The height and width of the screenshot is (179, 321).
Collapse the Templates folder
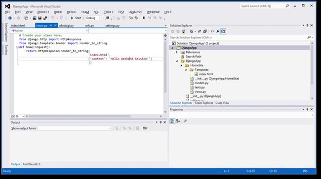186,70
